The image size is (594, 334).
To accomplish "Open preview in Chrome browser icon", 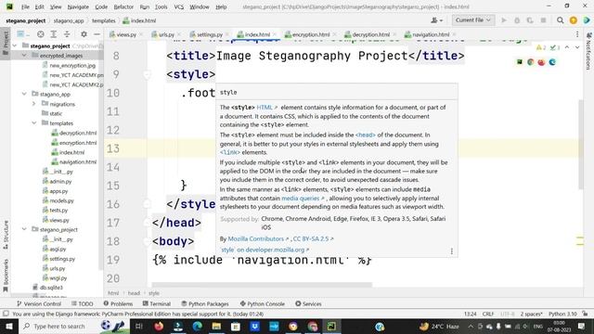I will (x=530, y=62).
